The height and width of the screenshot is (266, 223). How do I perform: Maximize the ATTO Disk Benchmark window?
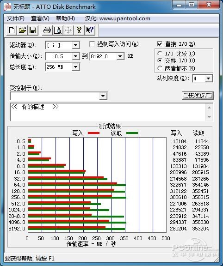click(192, 5)
